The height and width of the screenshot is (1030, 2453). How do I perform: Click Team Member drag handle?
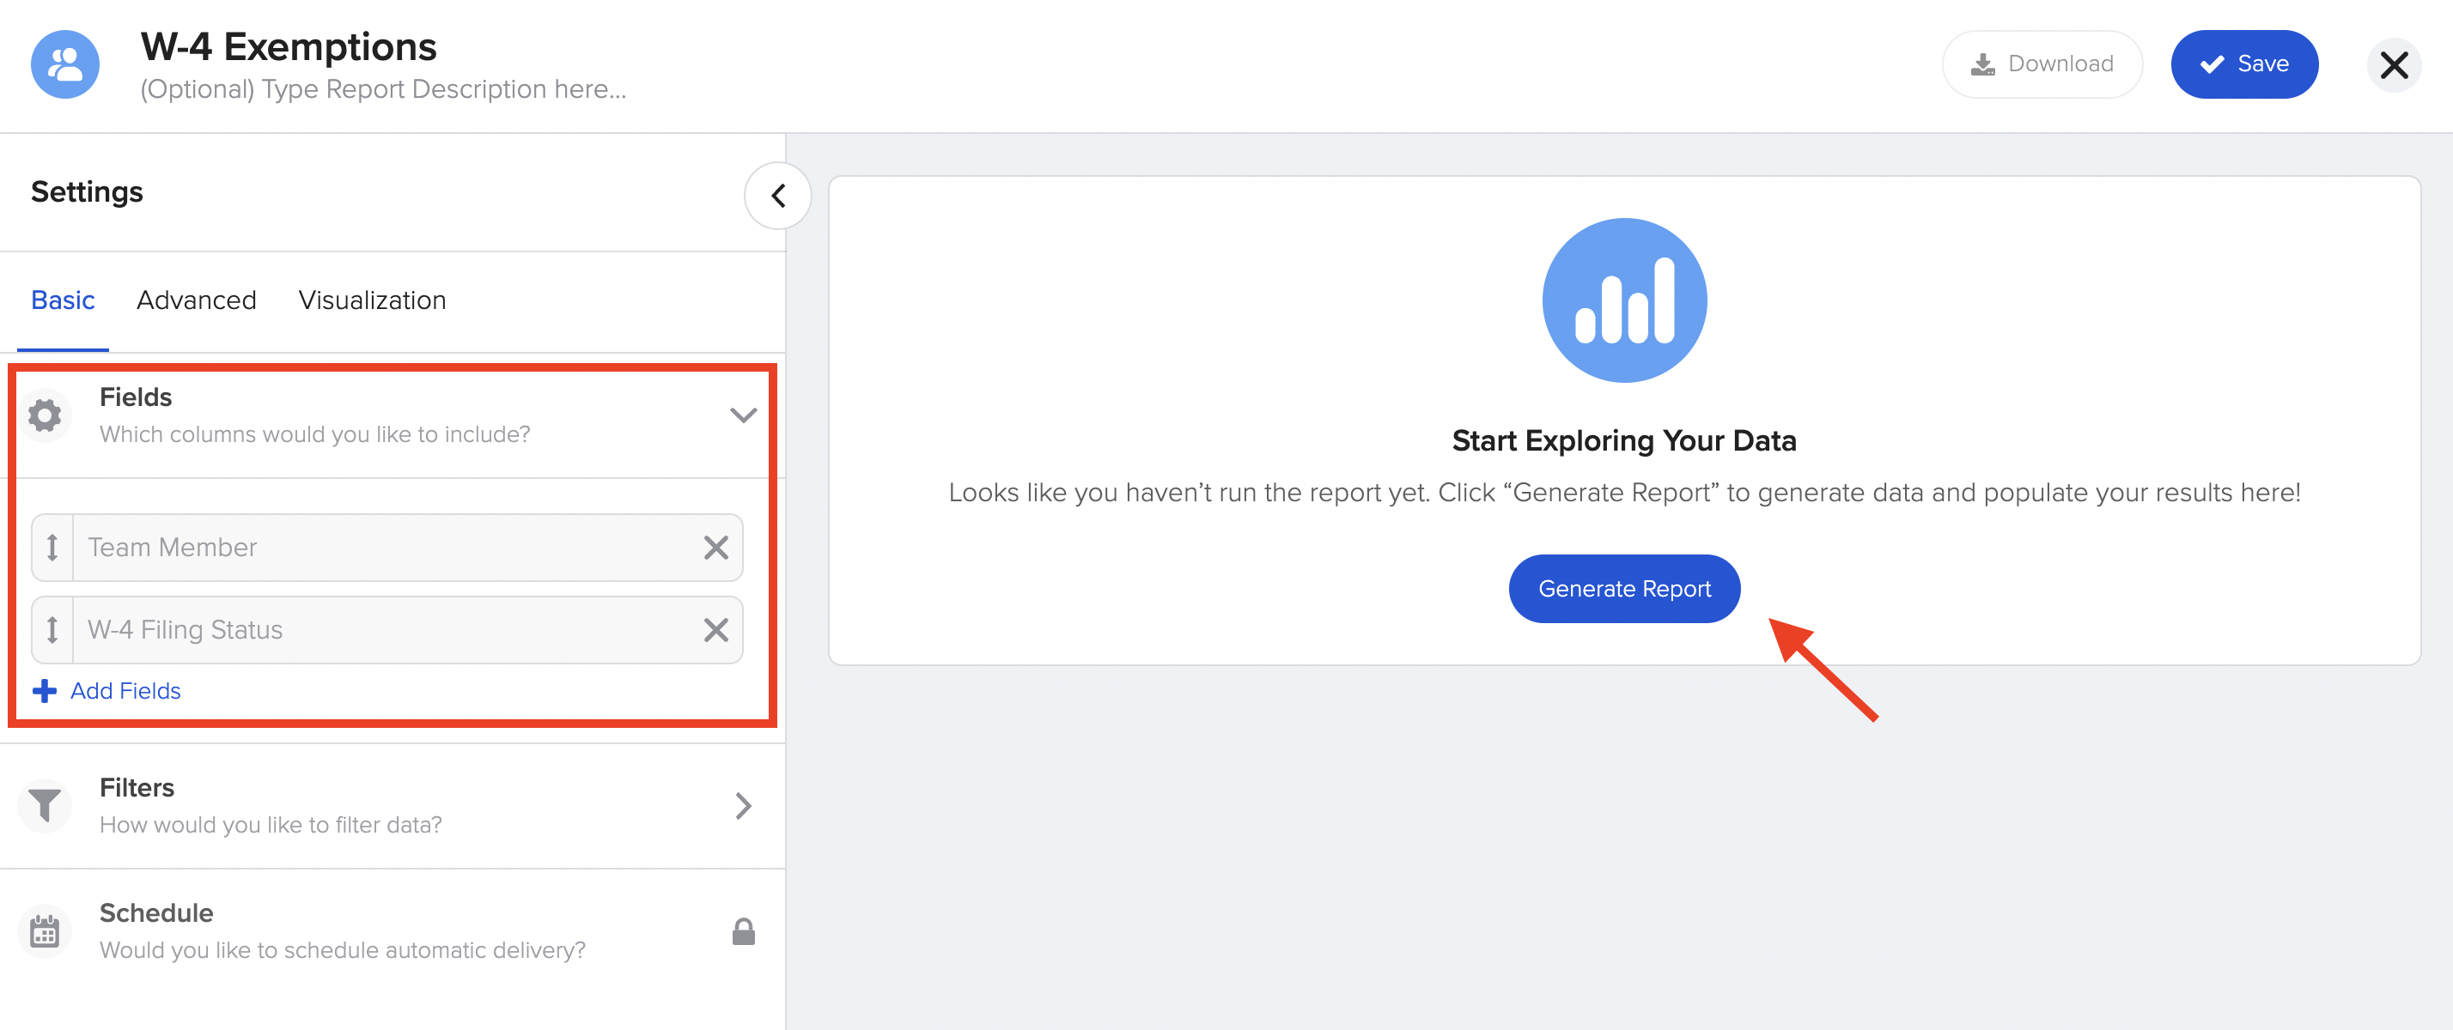pyautogui.click(x=52, y=548)
